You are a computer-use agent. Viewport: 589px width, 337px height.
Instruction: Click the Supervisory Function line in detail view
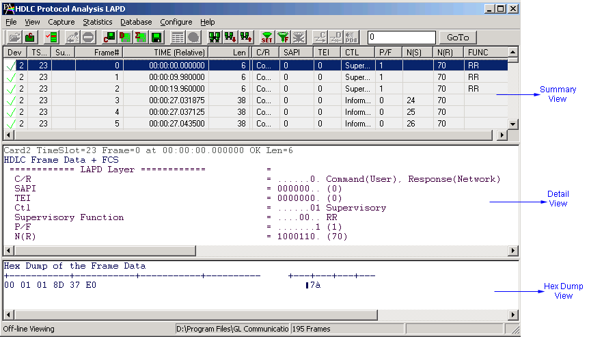click(x=176, y=217)
